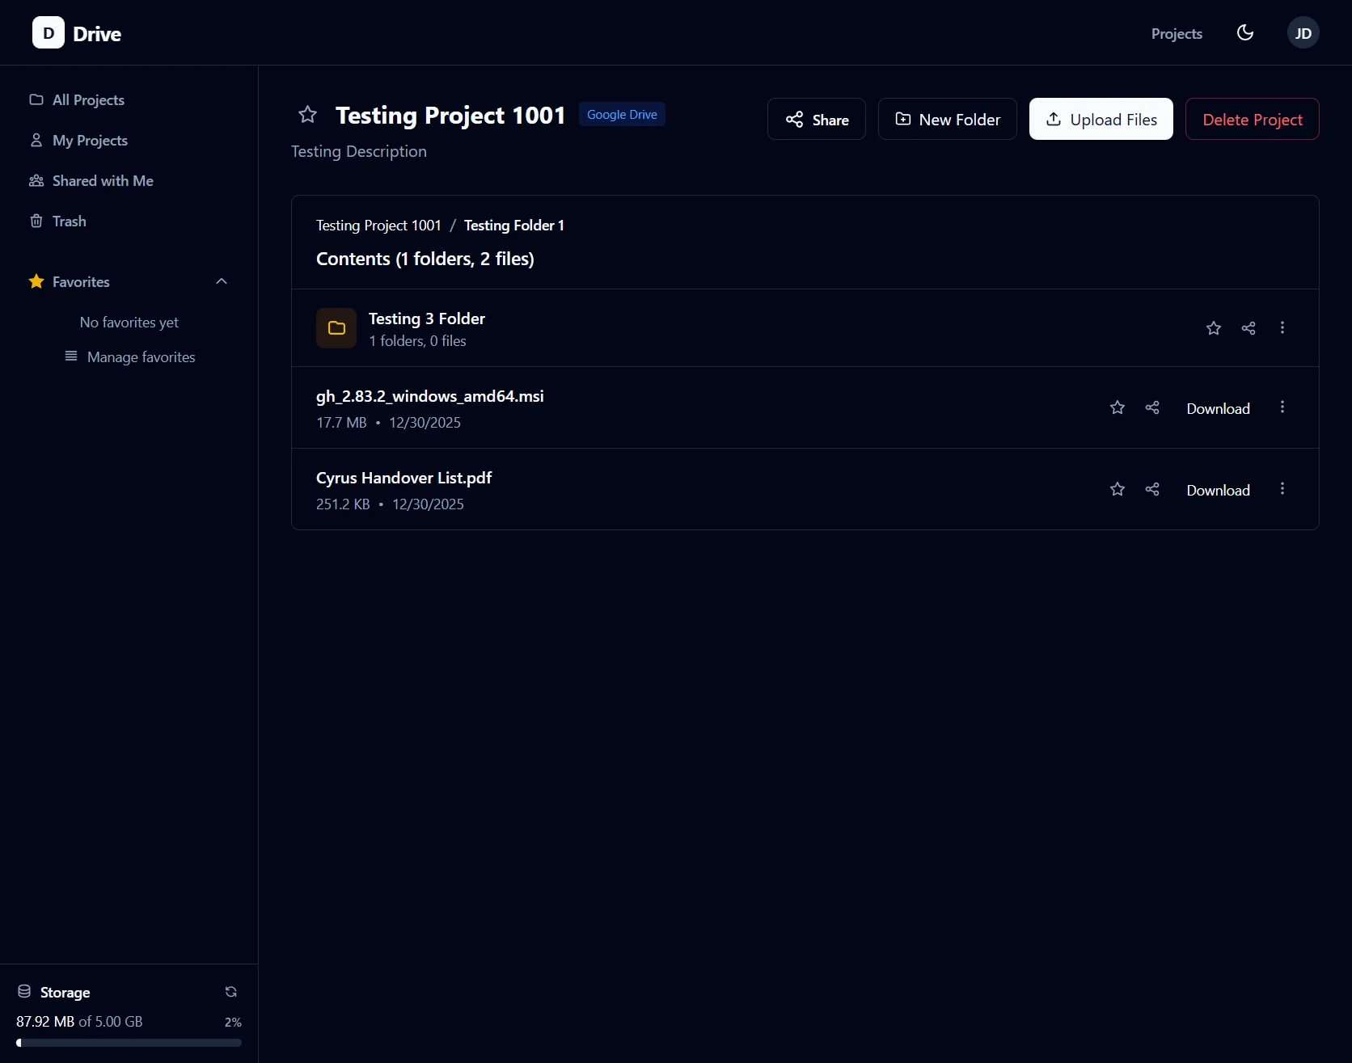Download Cyrus Handover List.pdf
Screen dimensions: 1352x1063
1218,489
